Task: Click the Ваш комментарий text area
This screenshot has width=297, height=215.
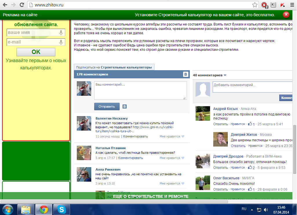Action: click(x=140, y=91)
